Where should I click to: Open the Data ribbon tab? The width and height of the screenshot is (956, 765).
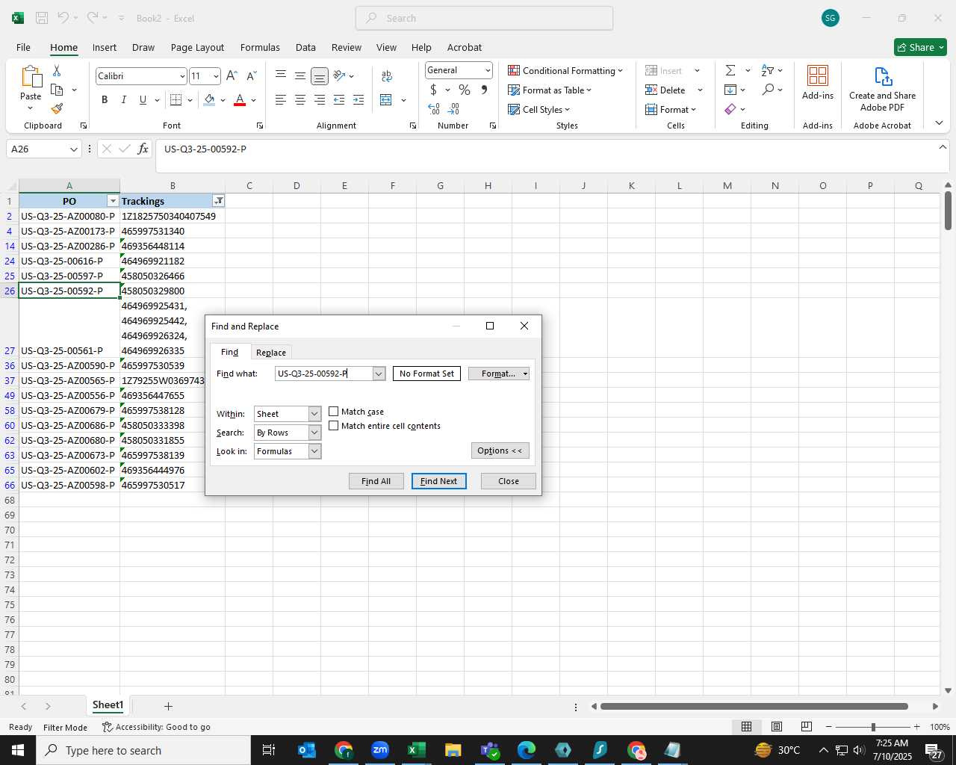305,47
